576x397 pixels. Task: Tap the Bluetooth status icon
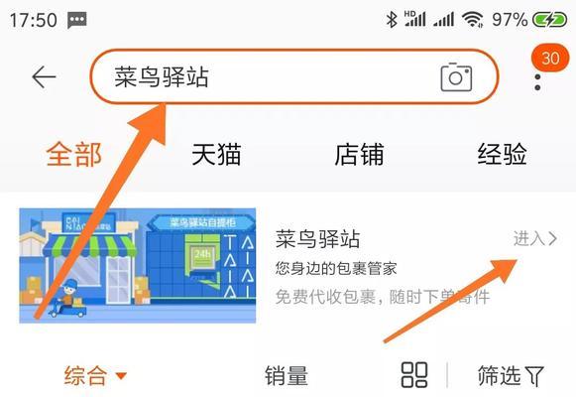click(392, 19)
